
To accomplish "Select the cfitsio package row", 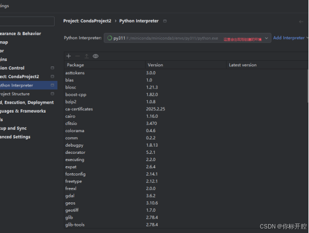I will pyautogui.click(x=186, y=124).
